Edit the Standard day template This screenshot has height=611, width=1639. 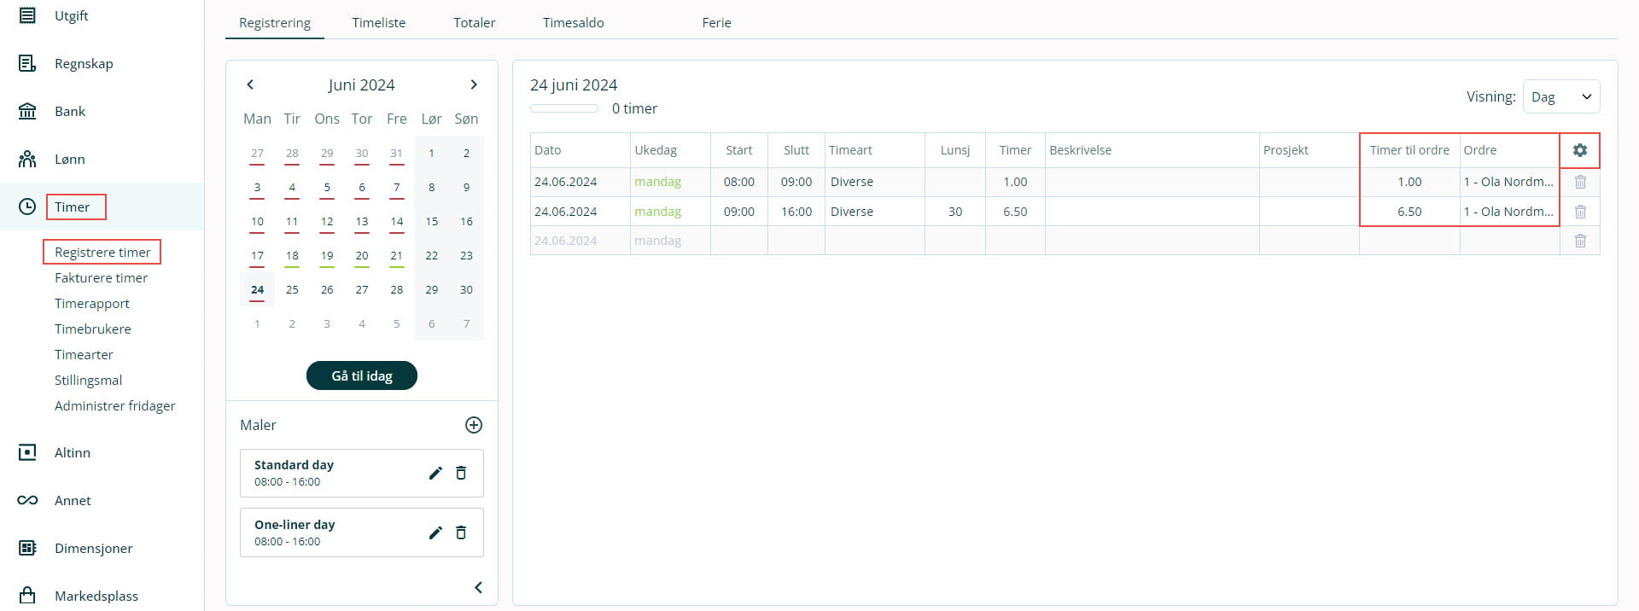click(435, 473)
